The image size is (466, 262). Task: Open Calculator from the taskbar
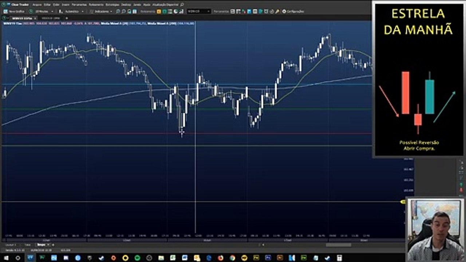[339, 258]
